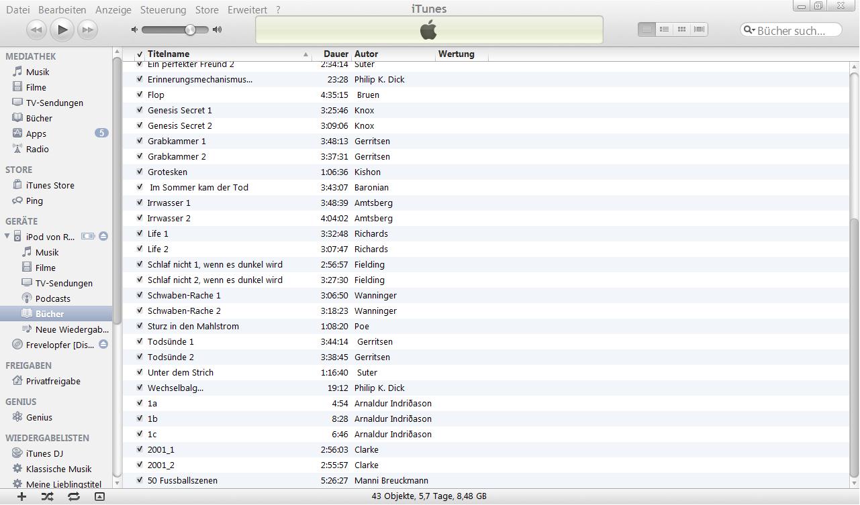The image size is (860, 505).
Task: Uncheck Sturz in den Mahlstrom checkbox
Action: click(140, 326)
